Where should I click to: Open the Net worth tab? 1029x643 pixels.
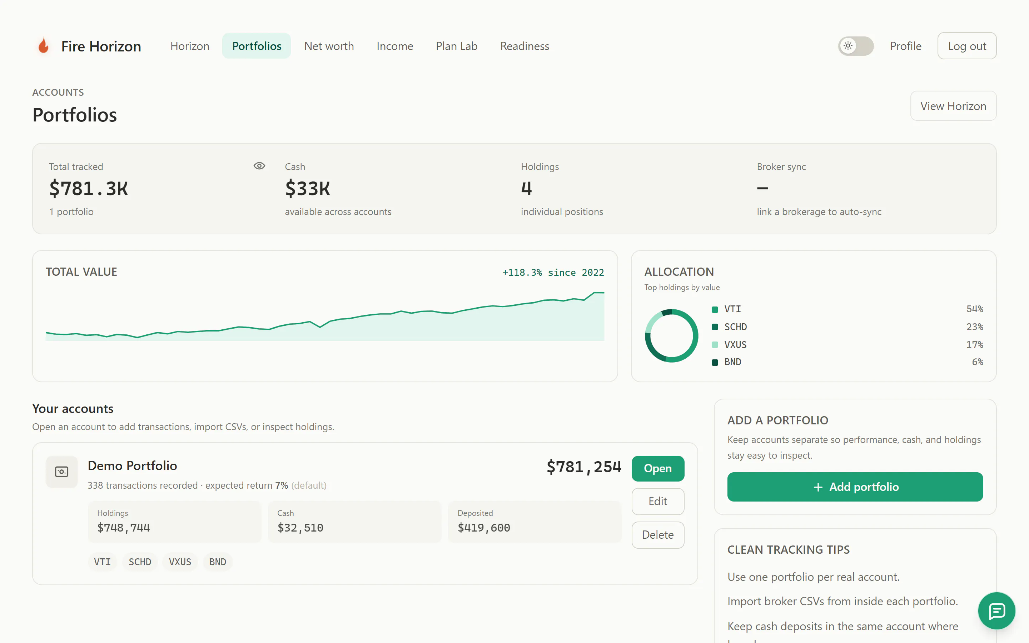[329, 46]
